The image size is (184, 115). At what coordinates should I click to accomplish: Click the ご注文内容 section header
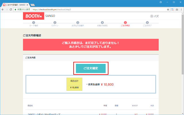coord(91,57)
